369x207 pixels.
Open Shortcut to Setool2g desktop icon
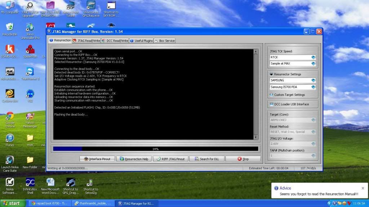pos(91,186)
